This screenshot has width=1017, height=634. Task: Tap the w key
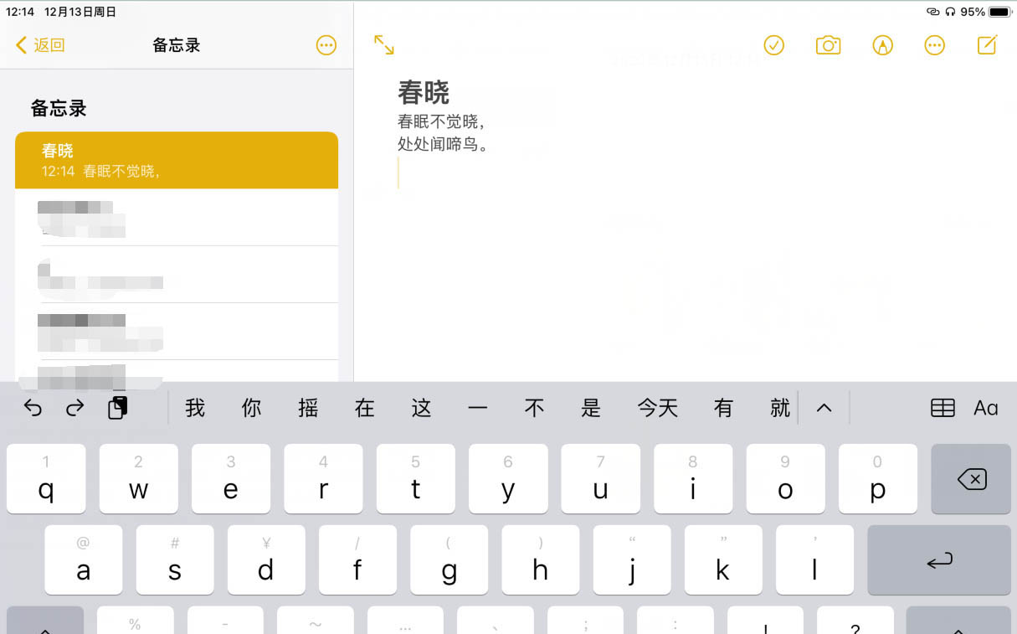[x=139, y=479]
